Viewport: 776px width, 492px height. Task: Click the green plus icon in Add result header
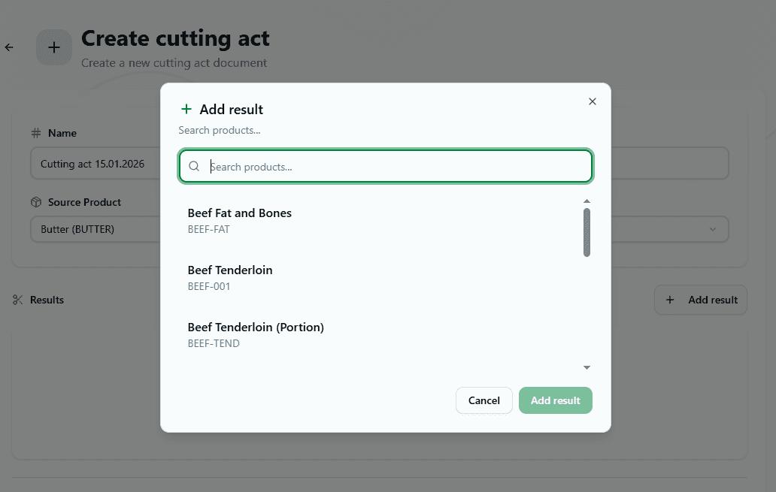(186, 109)
